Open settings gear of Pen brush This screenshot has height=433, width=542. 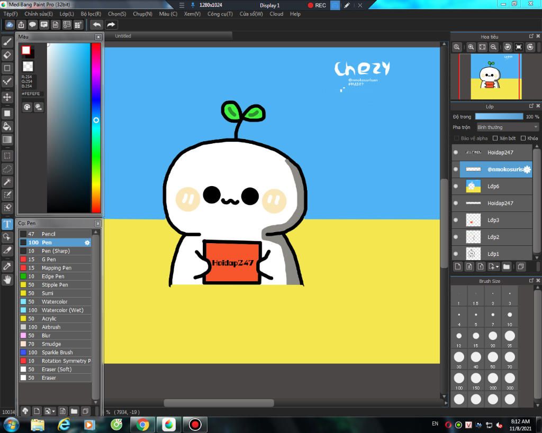point(87,243)
